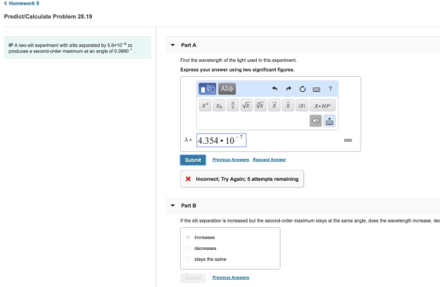440x287 pixels.
Task: Click the undo arrow icon
Action: (x=275, y=89)
